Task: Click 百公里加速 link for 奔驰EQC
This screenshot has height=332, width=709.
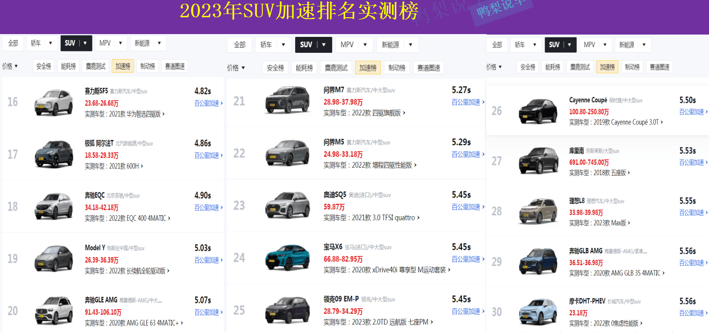Action: coord(208,208)
